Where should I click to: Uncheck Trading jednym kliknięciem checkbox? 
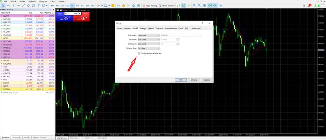[139, 53]
